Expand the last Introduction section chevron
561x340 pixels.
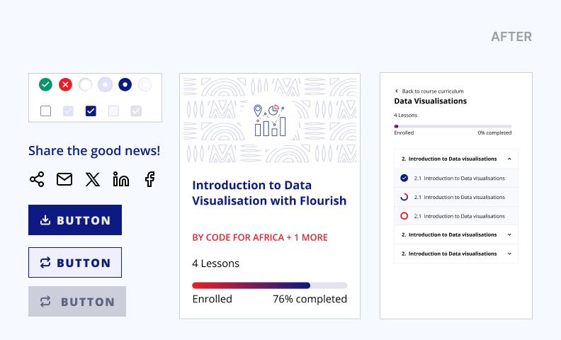coord(509,254)
